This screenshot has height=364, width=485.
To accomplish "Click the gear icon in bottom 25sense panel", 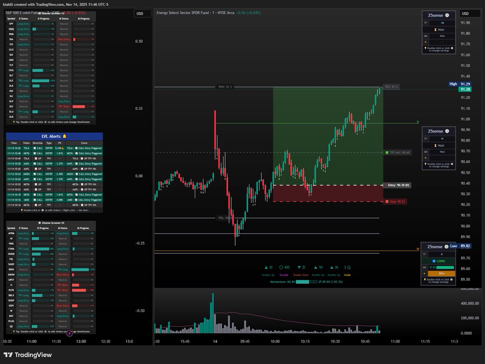I will (451, 280).
